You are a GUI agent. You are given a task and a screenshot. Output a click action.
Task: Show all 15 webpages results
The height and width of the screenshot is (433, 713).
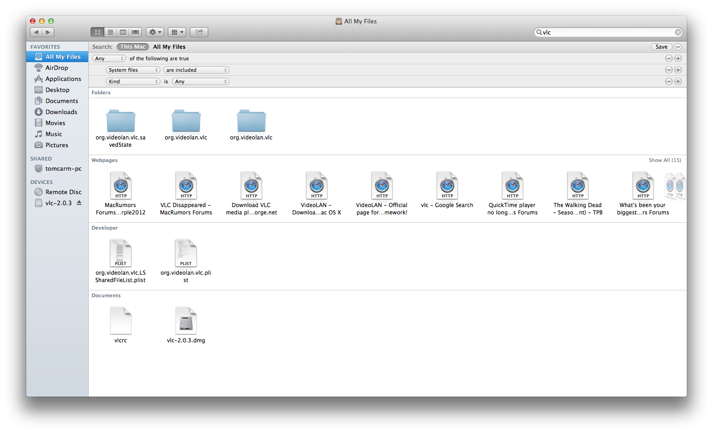[x=665, y=160]
